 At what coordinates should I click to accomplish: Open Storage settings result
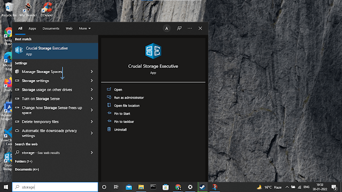[x=55, y=81]
